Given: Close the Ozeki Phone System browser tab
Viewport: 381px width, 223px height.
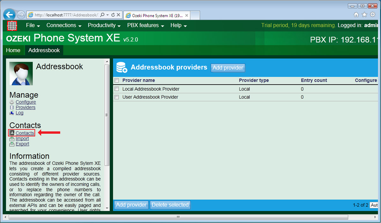Looking at the screenshot, I should 187,16.
